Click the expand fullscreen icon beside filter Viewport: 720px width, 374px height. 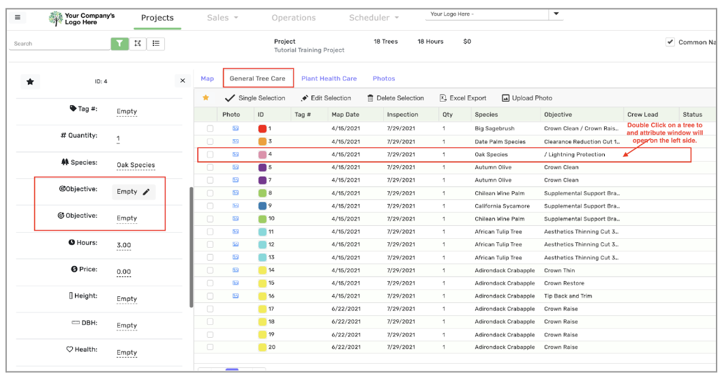[x=137, y=43]
